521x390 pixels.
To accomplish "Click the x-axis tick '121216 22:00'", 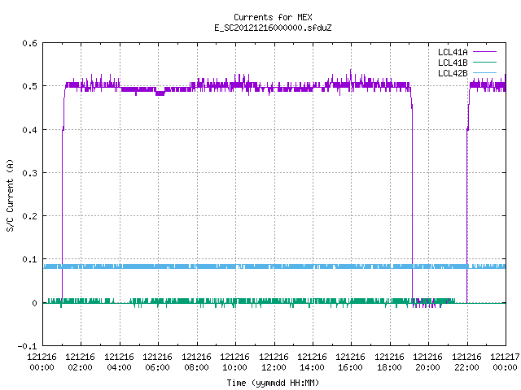I will pyautogui.click(x=466, y=362).
